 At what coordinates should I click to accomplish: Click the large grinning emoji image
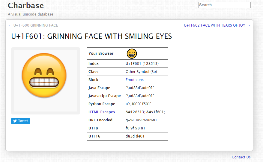pyautogui.click(x=44, y=75)
